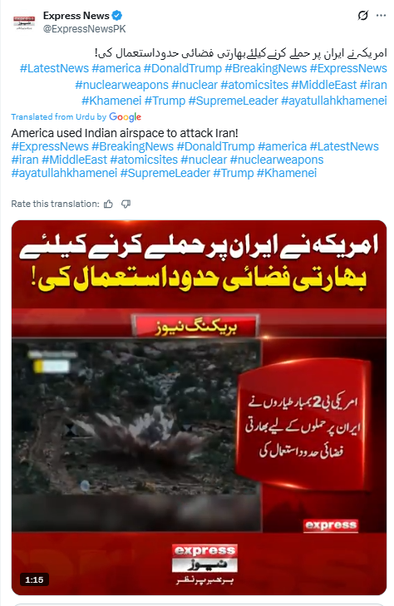394x606 pixels.
Task: Rate translation with thumbs up
Action: [109, 204]
